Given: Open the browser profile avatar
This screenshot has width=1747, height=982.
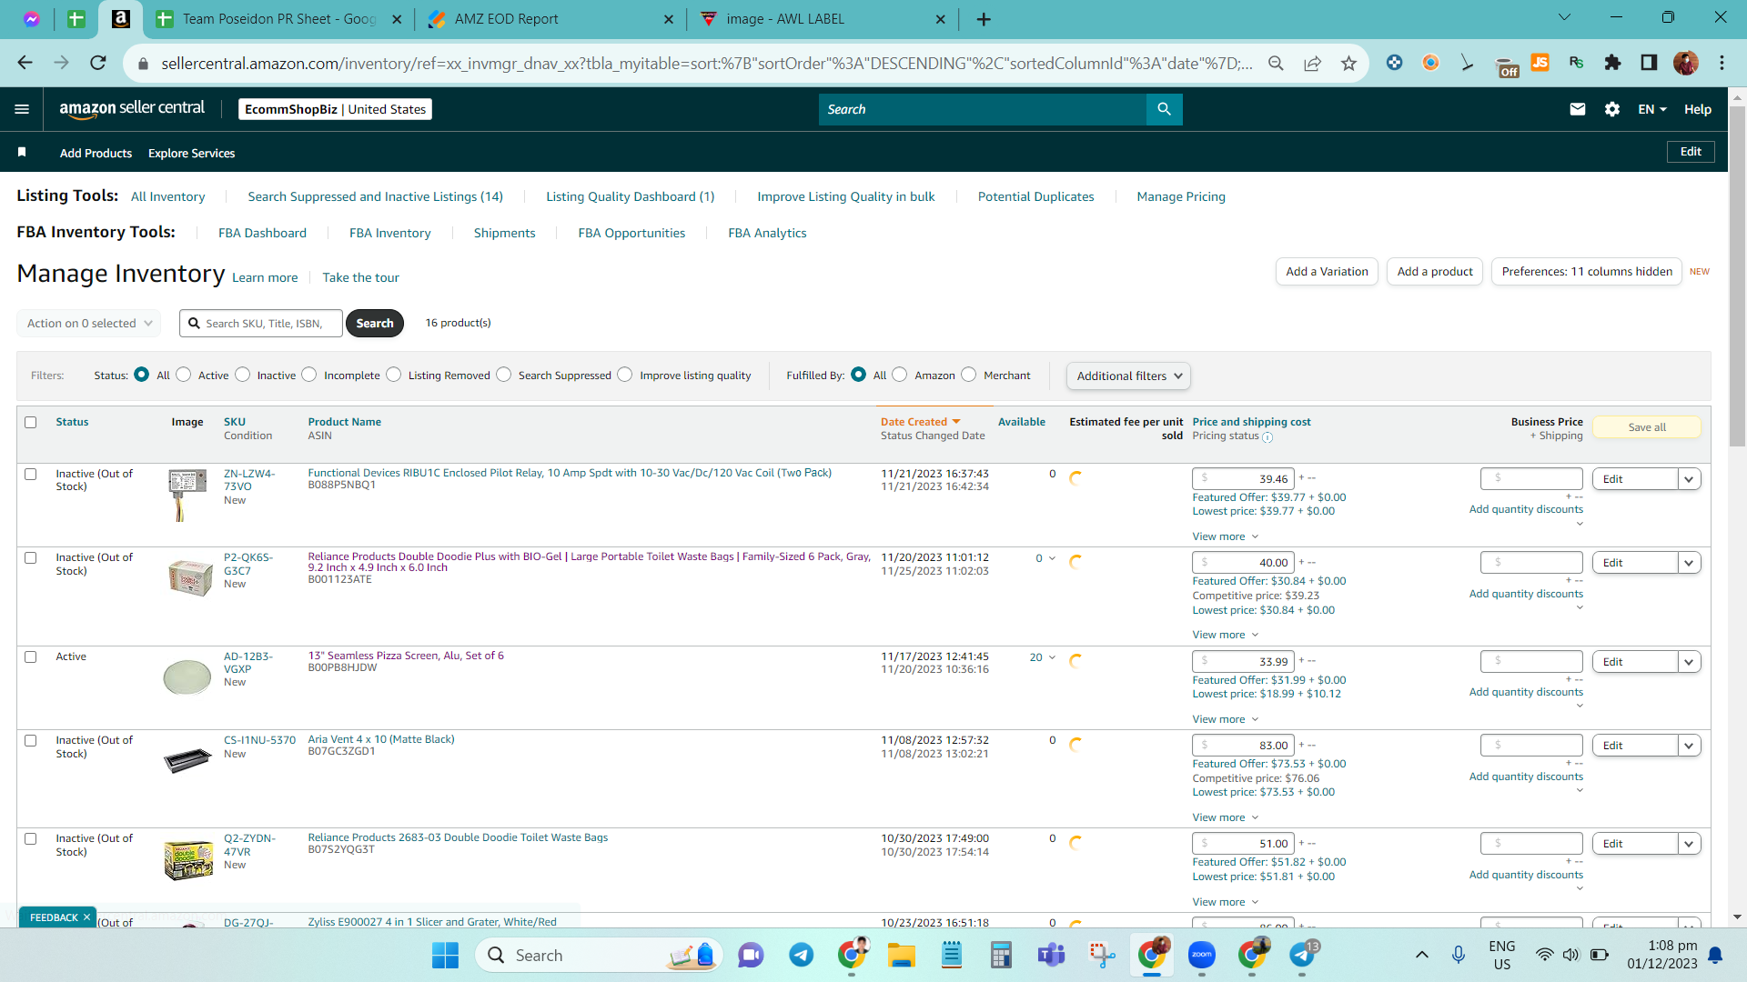Looking at the screenshot, I should (1685, 63).
